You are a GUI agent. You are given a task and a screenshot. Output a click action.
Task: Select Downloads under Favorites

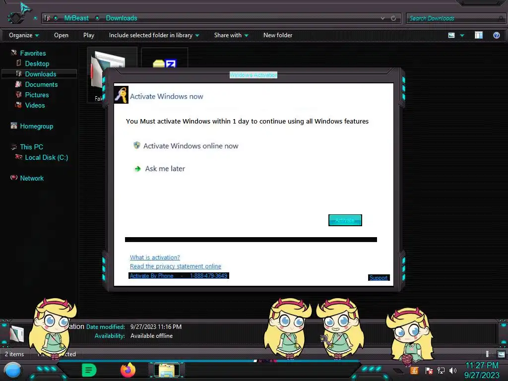click(41, 74)
